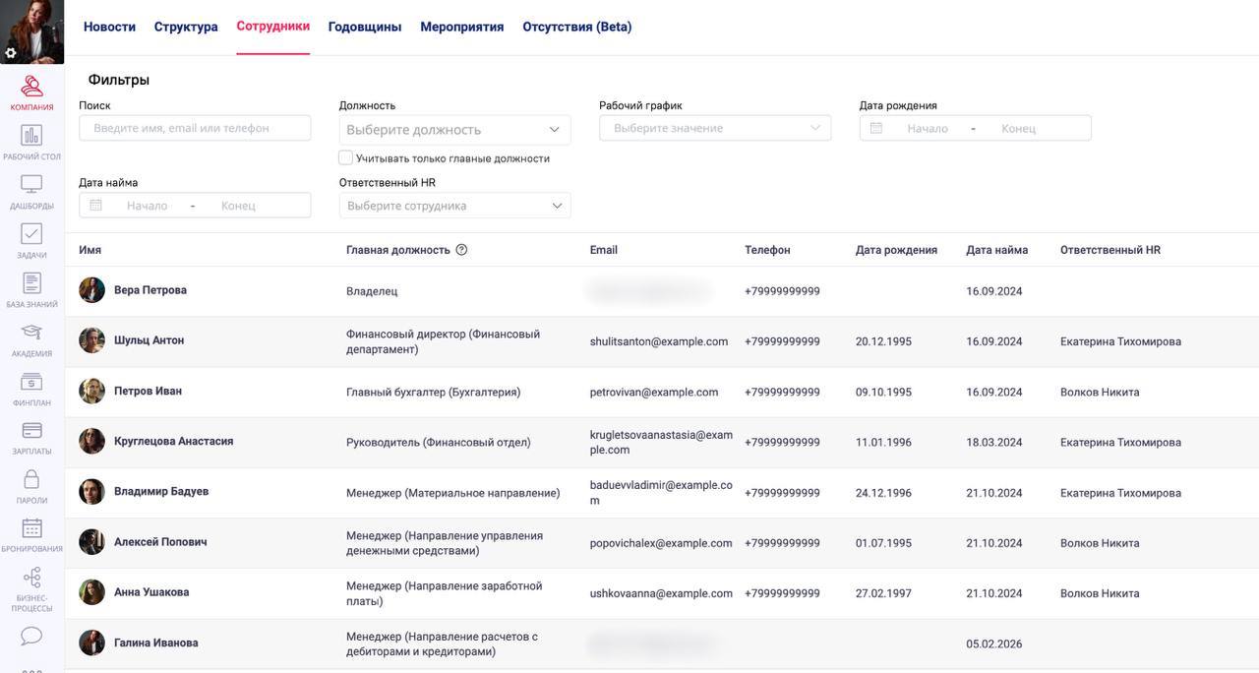The image size is (1259, 673).
Task: Switch to the Структура tab
Action: click(186, 27)
